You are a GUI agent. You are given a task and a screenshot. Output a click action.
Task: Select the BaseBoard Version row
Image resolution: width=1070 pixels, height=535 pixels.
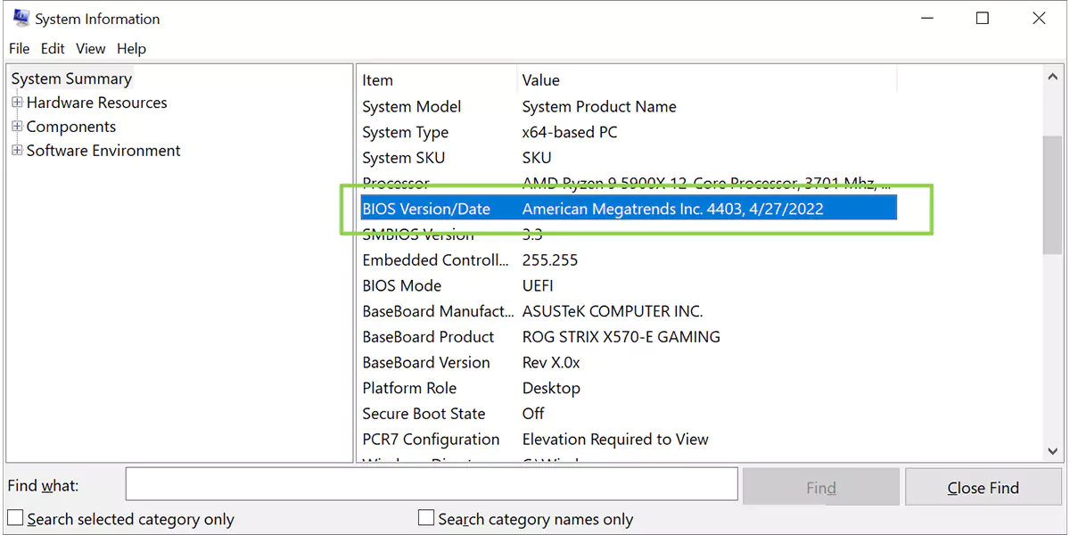pos(628,363)
